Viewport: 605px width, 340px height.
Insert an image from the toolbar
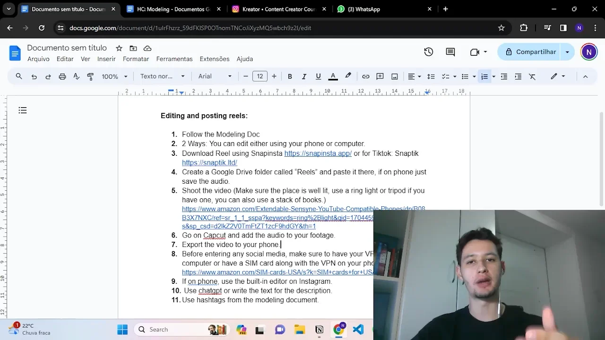point(395,76)
